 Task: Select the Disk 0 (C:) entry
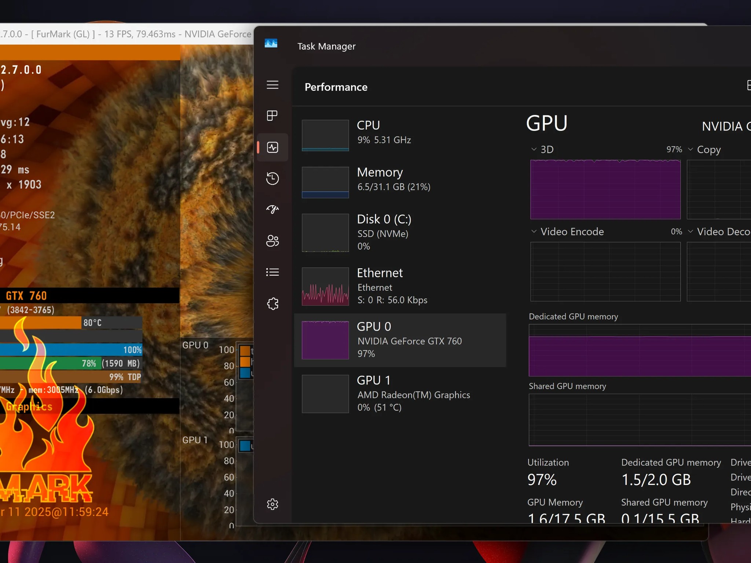pos(400,233)
